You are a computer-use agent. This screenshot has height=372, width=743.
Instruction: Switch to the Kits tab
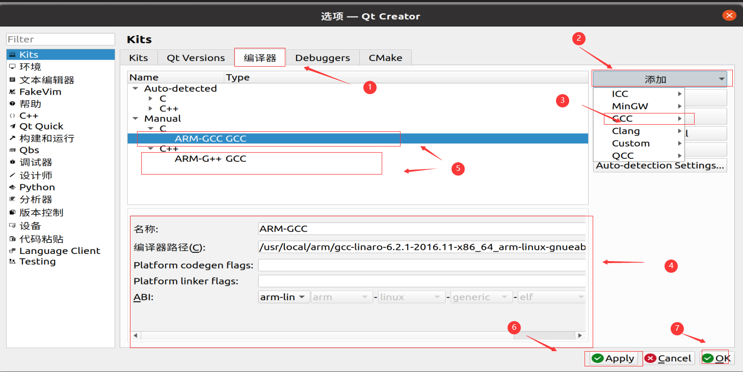[139, 58]
